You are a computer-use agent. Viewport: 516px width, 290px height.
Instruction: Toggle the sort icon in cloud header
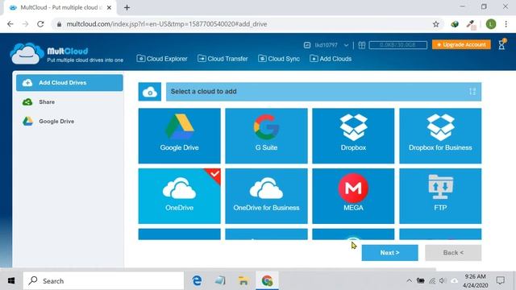pyautogui.click(x=472, y=91)
